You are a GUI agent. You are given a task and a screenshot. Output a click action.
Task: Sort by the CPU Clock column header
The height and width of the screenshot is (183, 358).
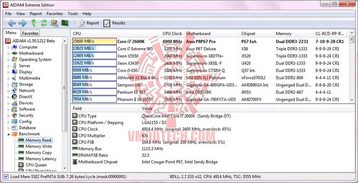[172, 34]
